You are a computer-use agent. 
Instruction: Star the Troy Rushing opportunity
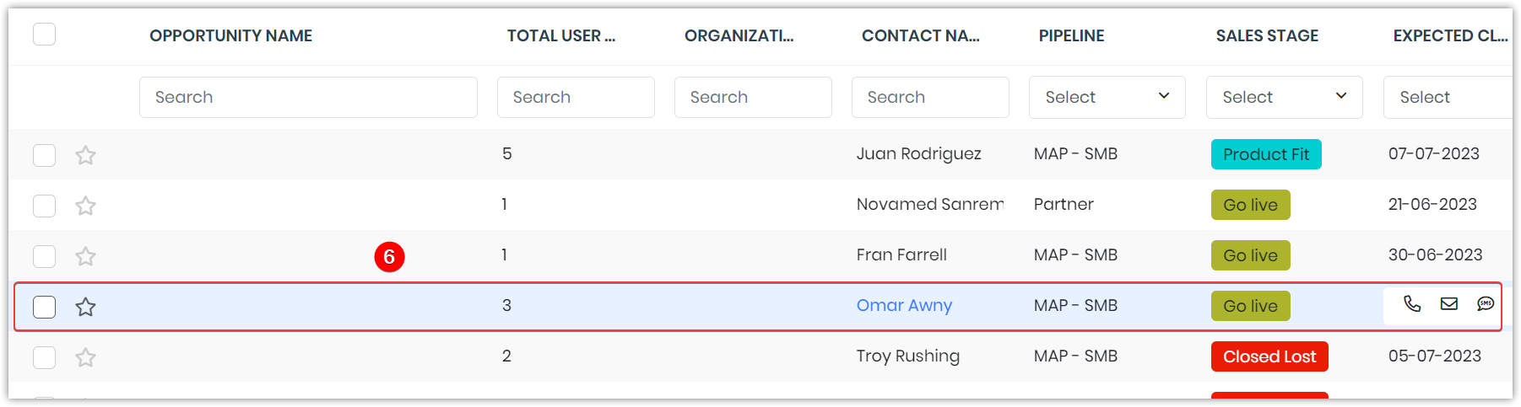click(85, 357)
